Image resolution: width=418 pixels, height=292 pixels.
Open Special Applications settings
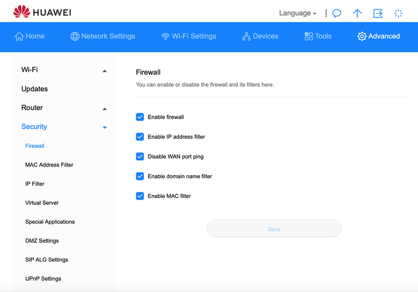click(50, 222)
